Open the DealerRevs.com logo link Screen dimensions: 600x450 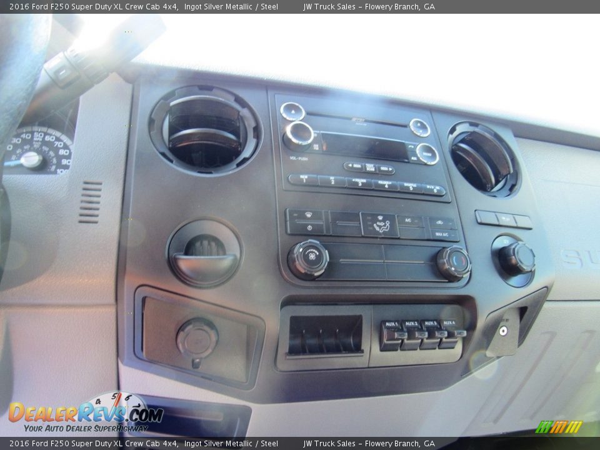86,413
